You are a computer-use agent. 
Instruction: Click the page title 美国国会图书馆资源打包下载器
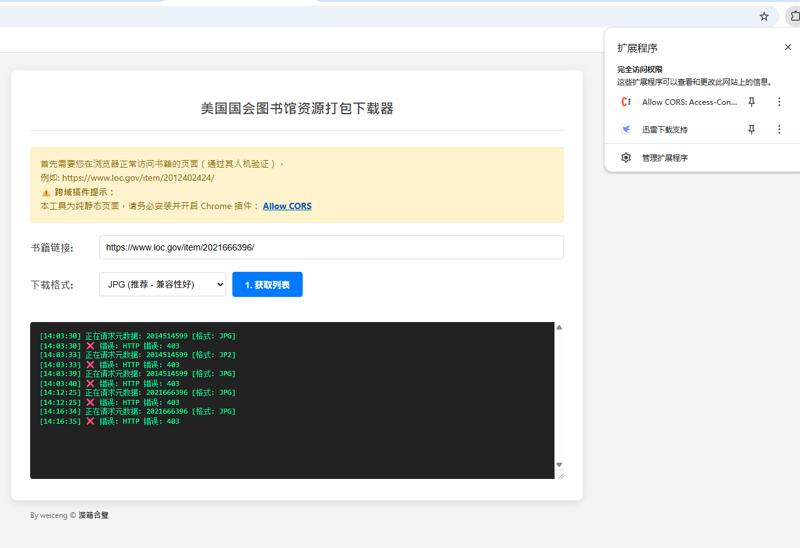click(297, 109)
